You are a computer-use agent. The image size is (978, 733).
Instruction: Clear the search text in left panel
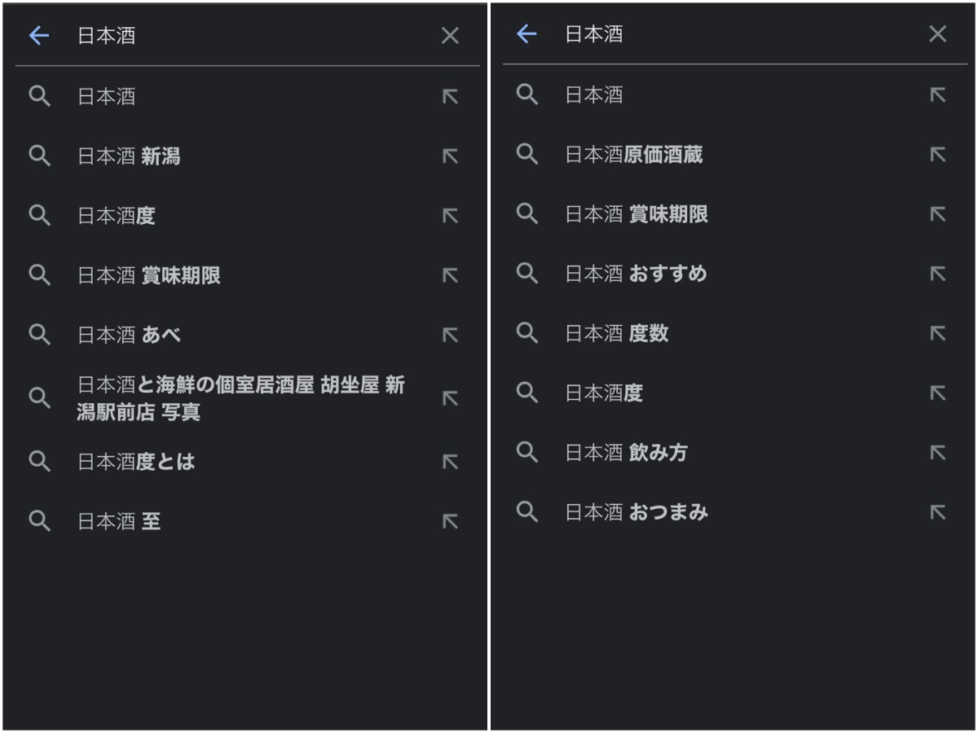pos(450,35)
